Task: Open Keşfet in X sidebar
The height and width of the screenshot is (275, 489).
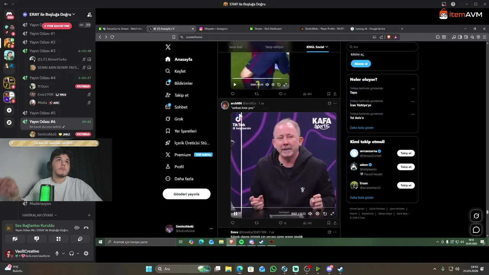Action: point(175,71)
